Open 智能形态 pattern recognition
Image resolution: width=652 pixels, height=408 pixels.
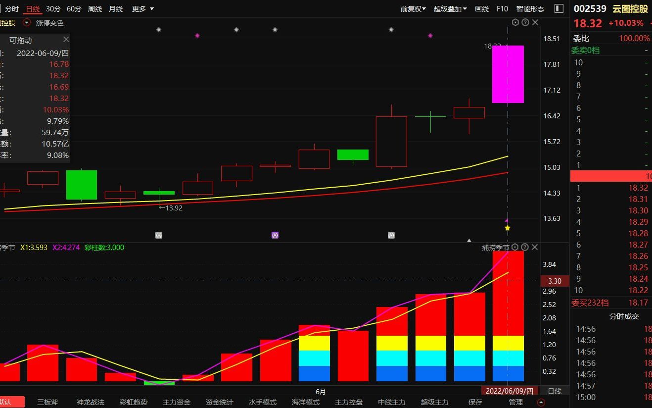click(530, 9)
